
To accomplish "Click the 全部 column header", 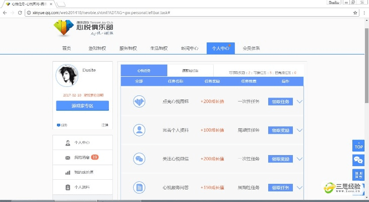I will [139, 81].
